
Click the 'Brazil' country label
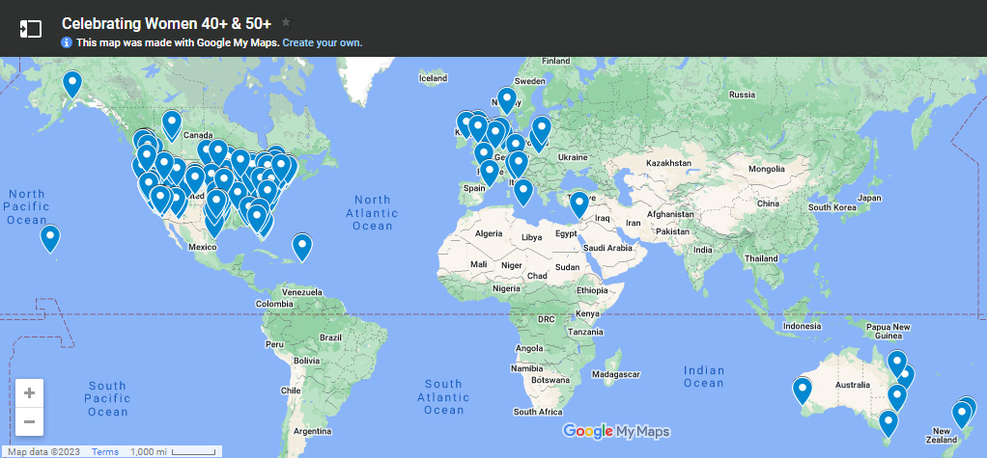[x=330, y=337]
